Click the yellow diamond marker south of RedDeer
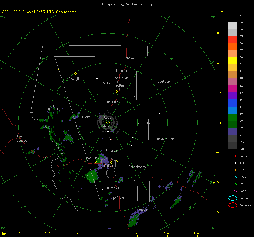254x237 pixels. pyautogui.click(x=116, y=92)
